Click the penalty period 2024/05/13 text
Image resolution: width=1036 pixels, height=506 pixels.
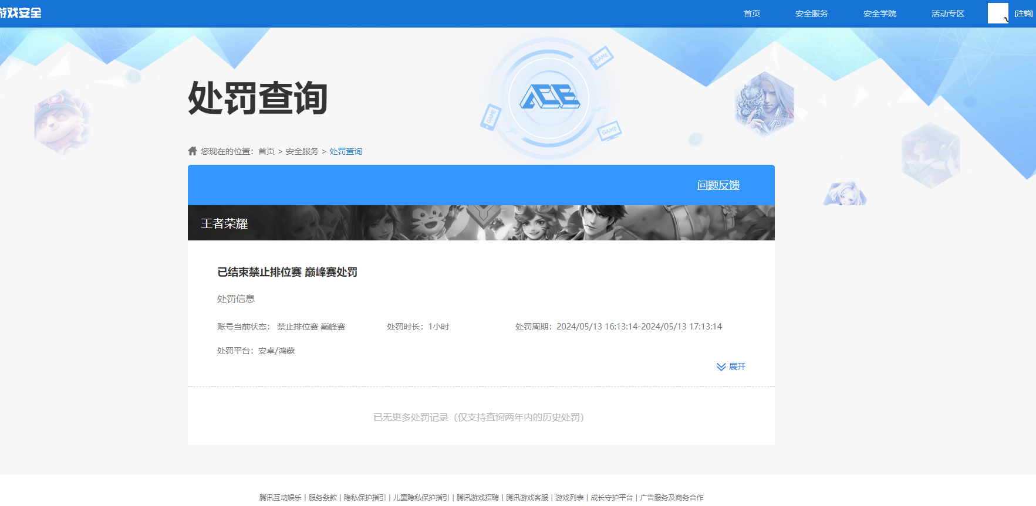pos(619,327)
